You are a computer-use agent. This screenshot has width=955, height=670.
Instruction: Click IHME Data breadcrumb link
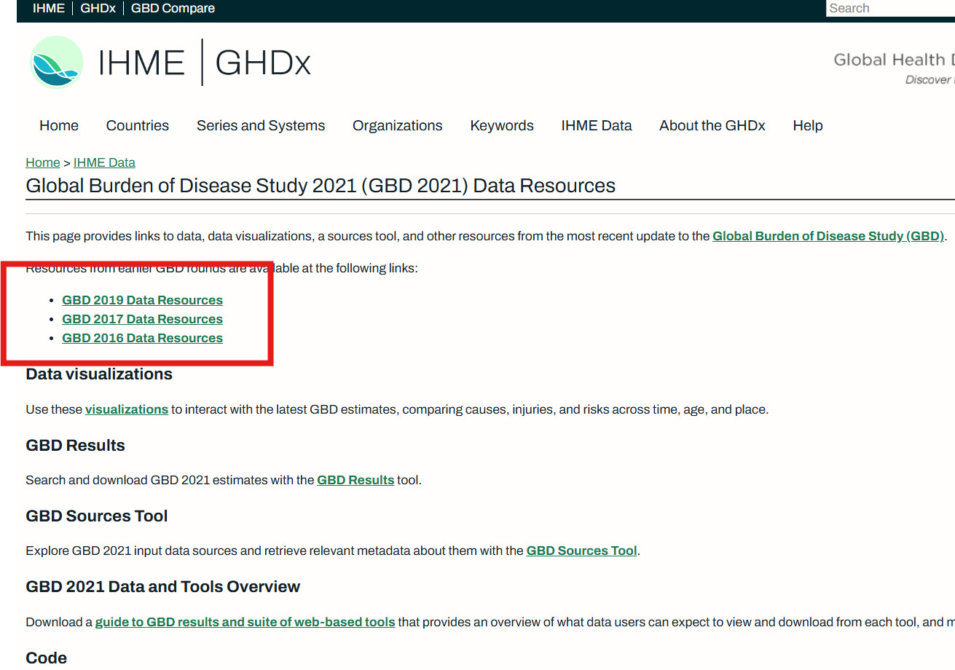(x=104, y=162)
